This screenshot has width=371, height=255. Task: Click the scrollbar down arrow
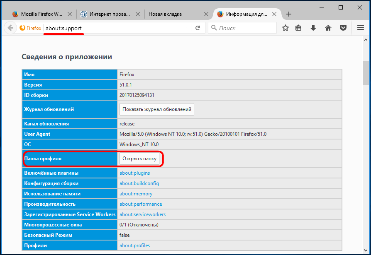[x=366, y=250]
